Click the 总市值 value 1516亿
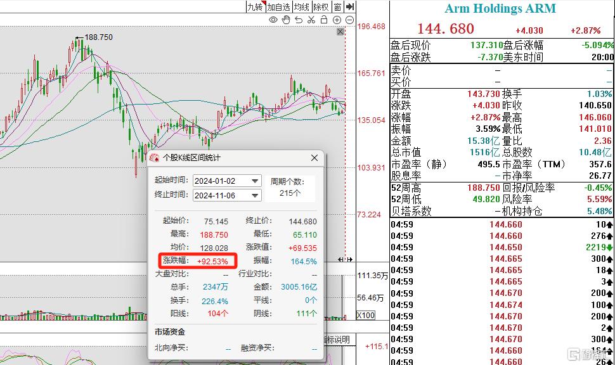Screen dimensions: 615x365 [485, 152]
